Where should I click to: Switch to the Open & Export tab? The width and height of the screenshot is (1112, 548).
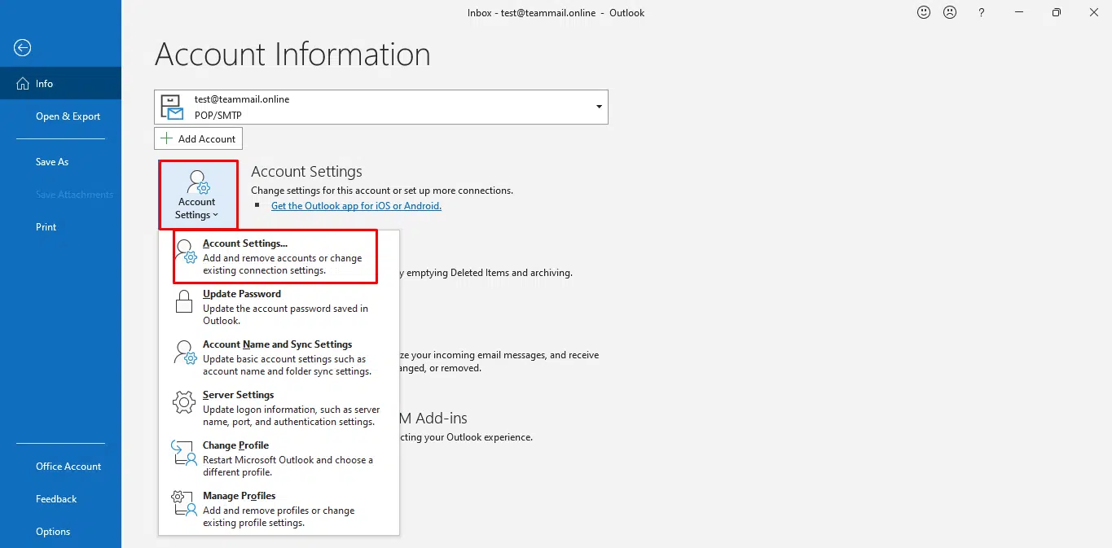pos(68,116)
